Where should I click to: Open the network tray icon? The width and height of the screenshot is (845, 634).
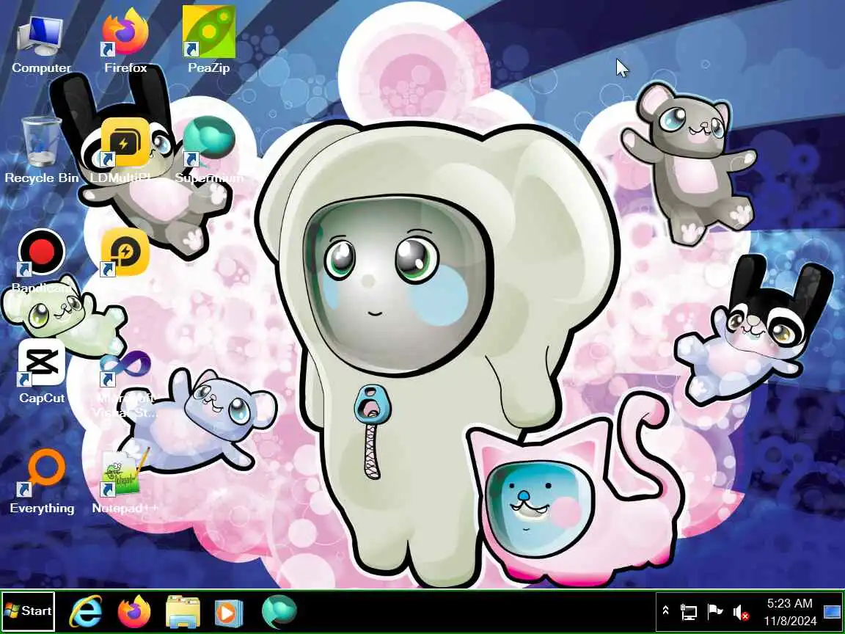[x=688, y=612]
